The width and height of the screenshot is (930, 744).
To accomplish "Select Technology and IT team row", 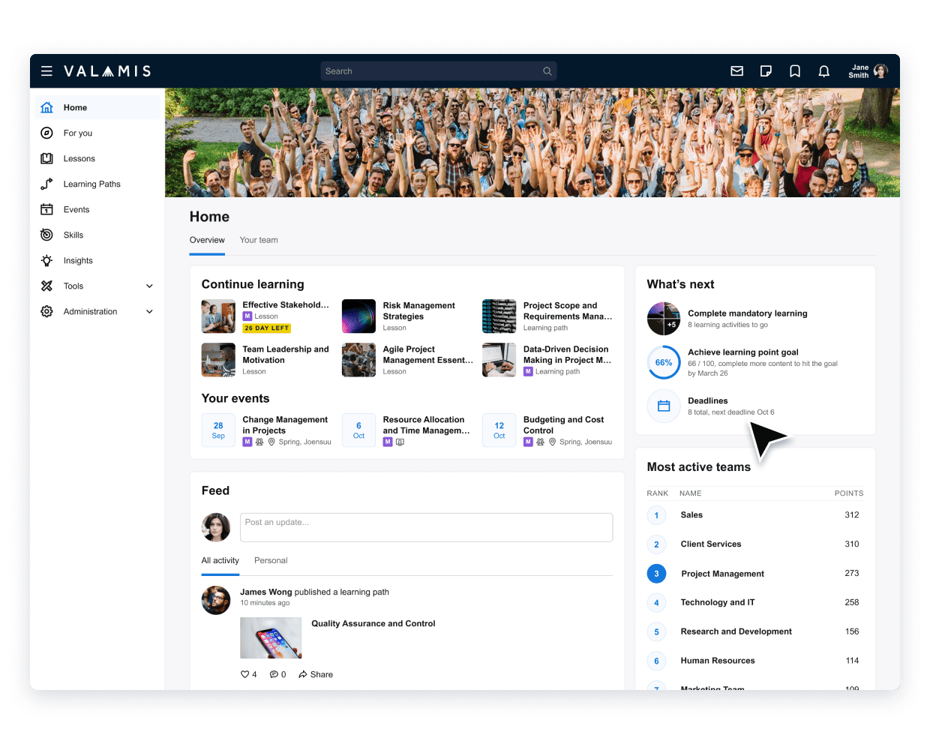I will pos(755,602).
